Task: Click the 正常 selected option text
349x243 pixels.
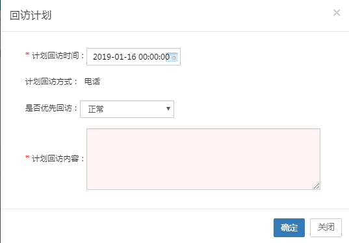Action: click(x=96, y=109)
